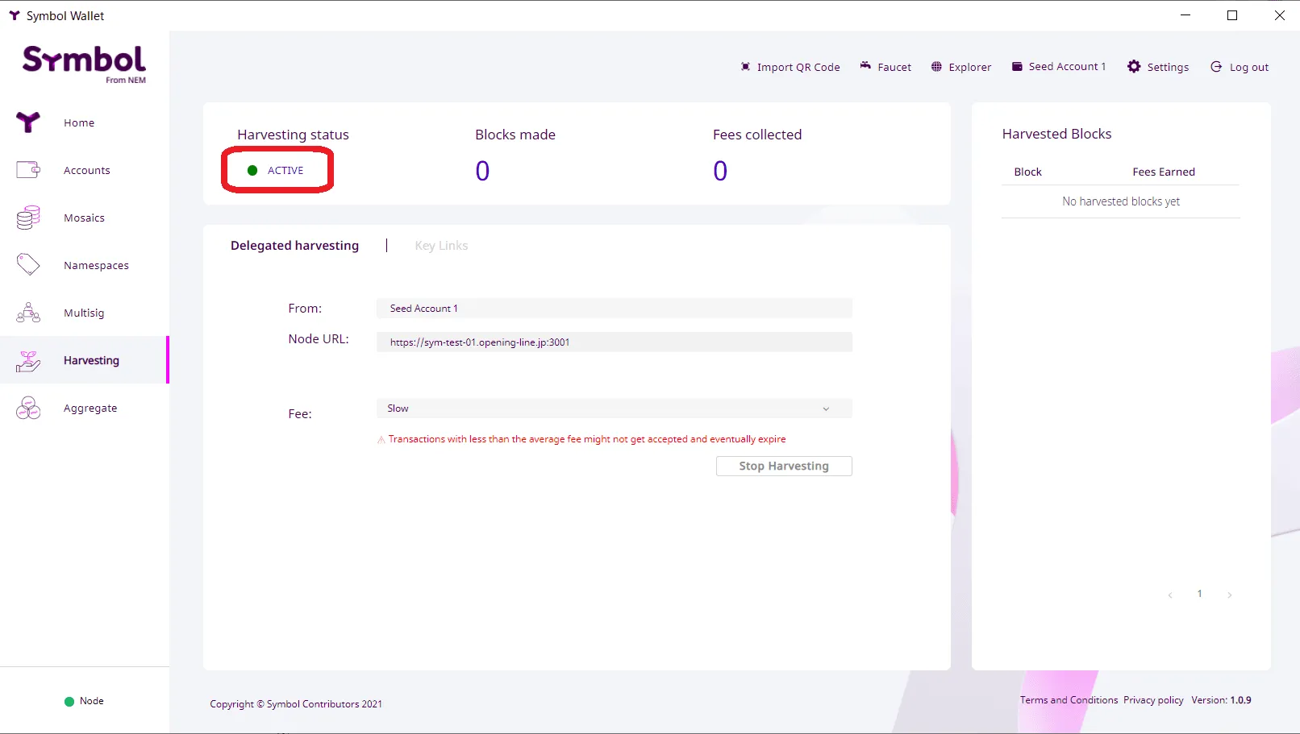Open the Seed Account 1 account selector
Image resolution: width=1300 pixels, height=734 pixels.
pyautogui.click(x=1058, y=67)
